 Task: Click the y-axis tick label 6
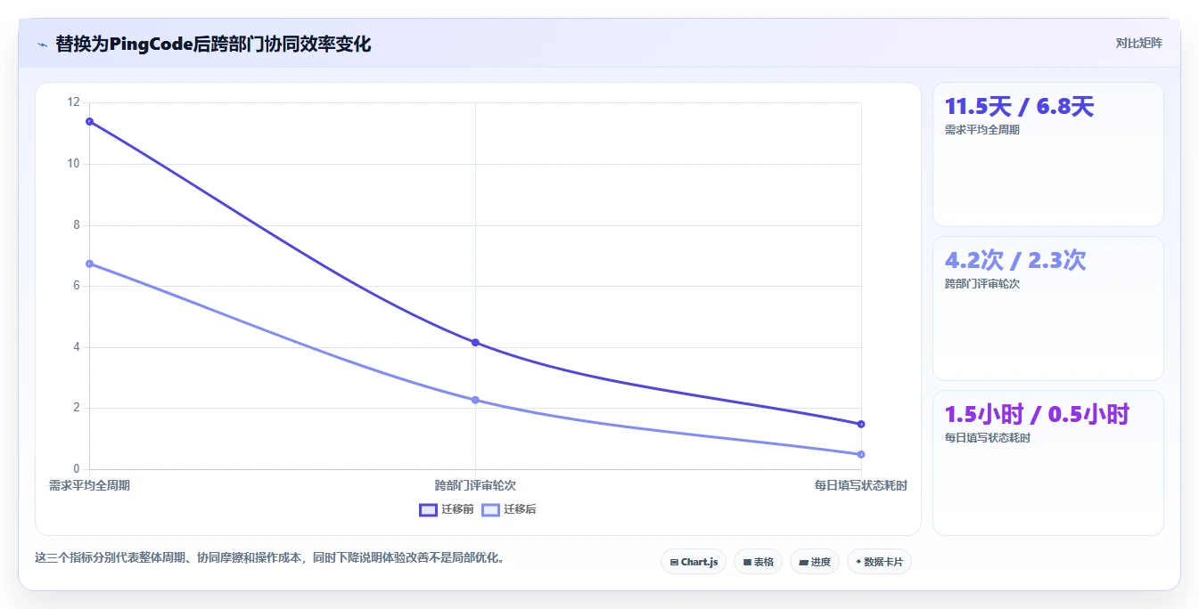[x=77, y=286]
